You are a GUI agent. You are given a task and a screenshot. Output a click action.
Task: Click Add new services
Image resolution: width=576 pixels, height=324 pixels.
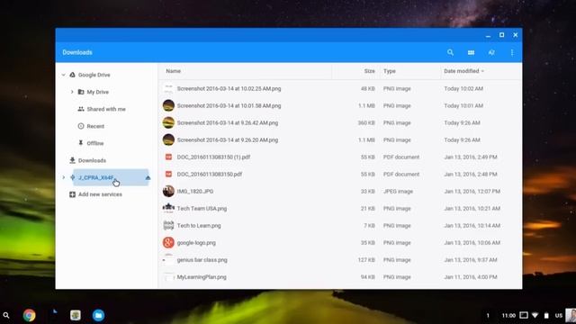pyautogui.click(x=100, y=194)
